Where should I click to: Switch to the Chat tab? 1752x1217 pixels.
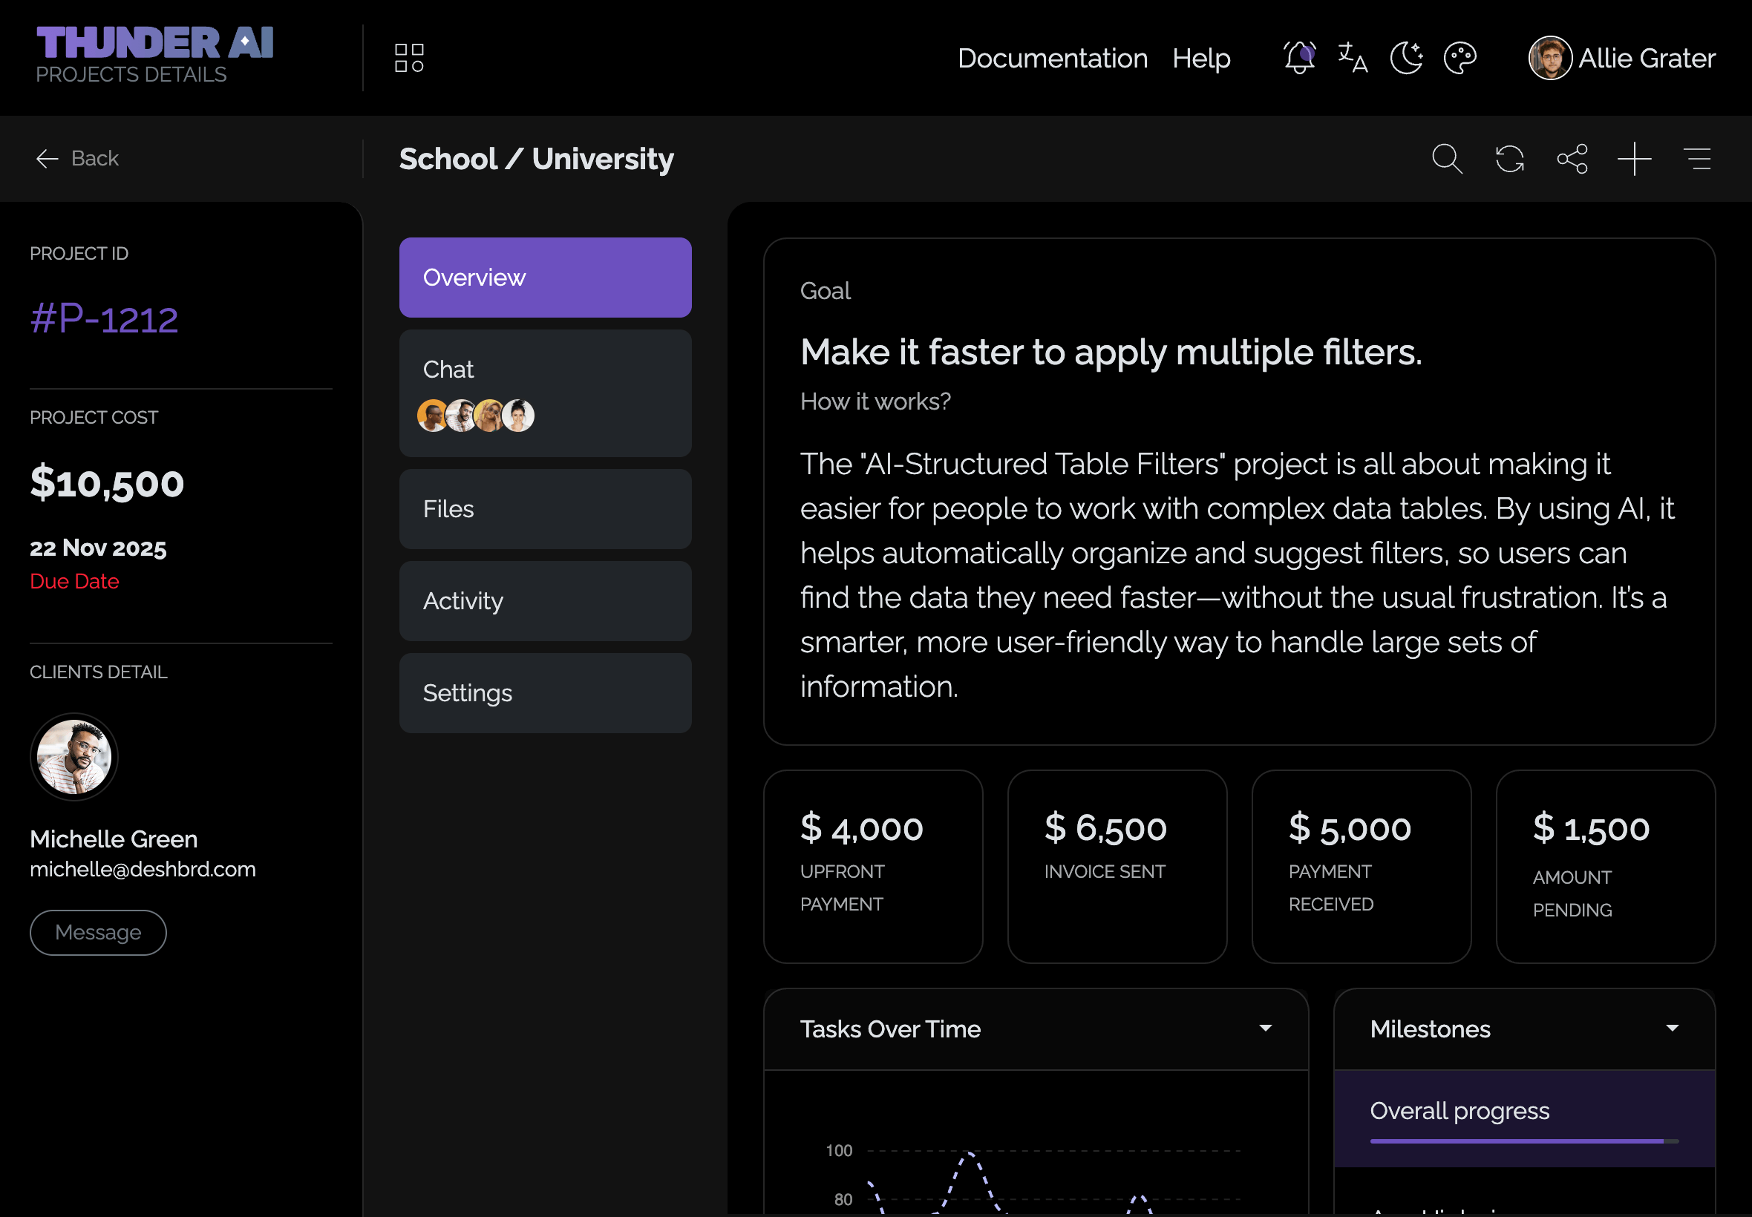(546, 393)
